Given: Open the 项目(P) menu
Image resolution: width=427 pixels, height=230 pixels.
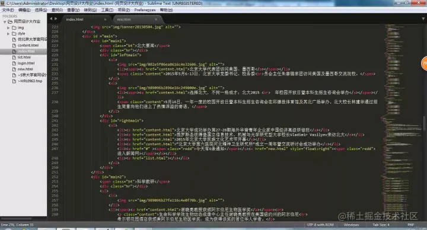Looking at the screenshot, I should [x=123, y=10].
